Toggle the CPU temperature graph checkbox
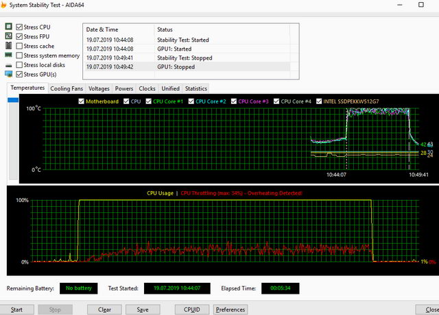 pyautogui.click(x=126, y=101)
